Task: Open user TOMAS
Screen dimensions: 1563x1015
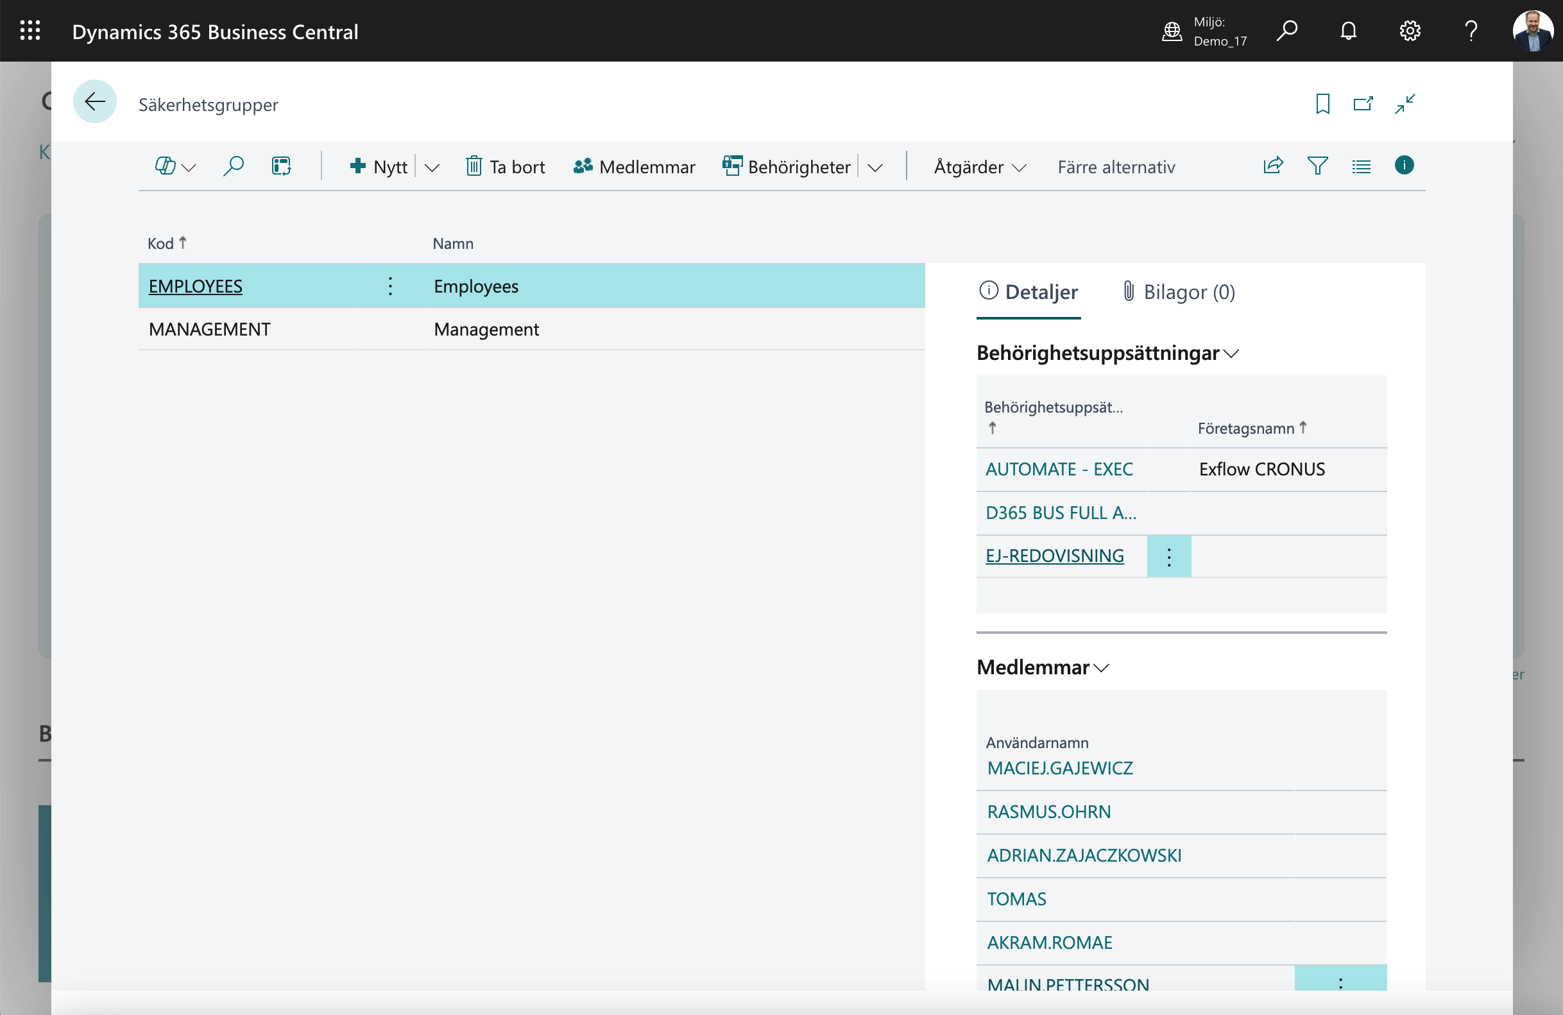Action: pos(1016,900)
